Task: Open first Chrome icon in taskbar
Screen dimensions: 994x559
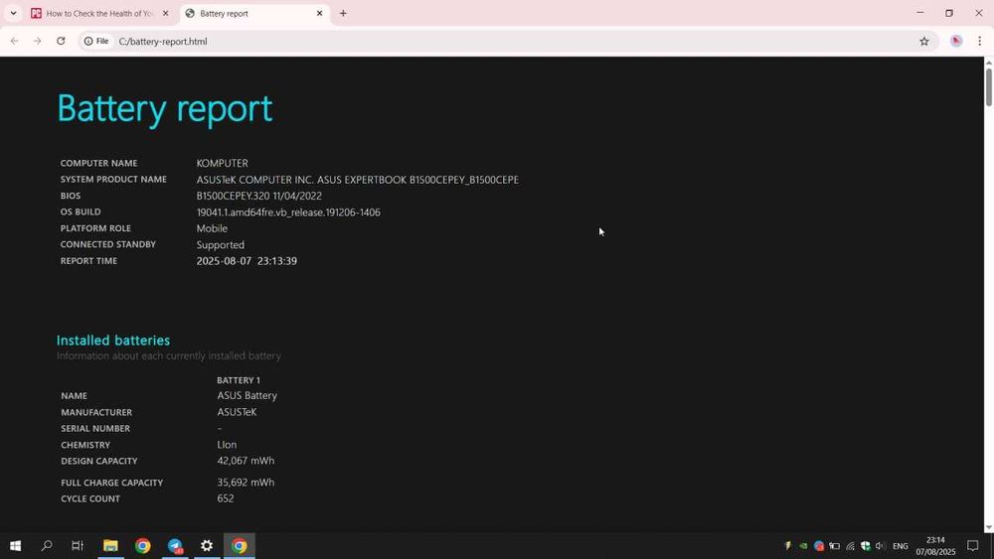Action: [142, 546]
